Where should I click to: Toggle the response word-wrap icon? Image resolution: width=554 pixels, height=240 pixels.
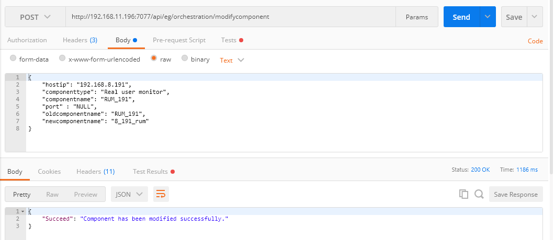point(161,194)
